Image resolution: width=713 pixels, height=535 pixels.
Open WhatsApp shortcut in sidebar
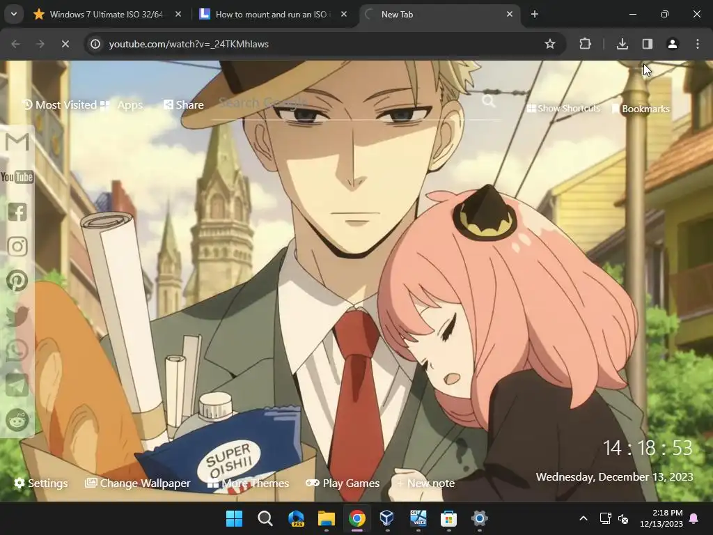pyautogui.click(x=17, y=351)
